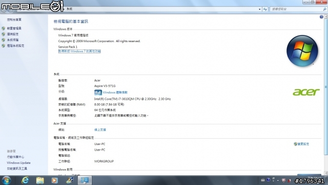Open Windows Media Player from the taskbar
The height and width of the screenshot is (185, 328).
point(55,180)
